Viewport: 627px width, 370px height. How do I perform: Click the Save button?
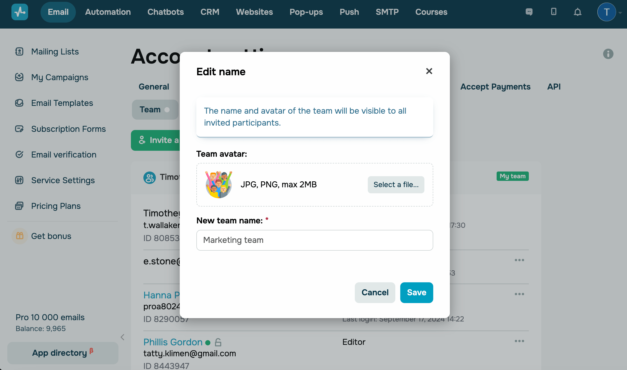416,292
